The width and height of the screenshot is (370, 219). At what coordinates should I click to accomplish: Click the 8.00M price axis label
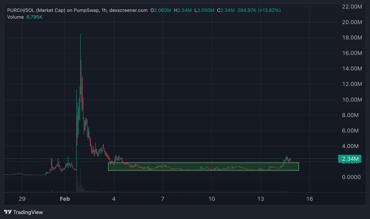[351, 115]
